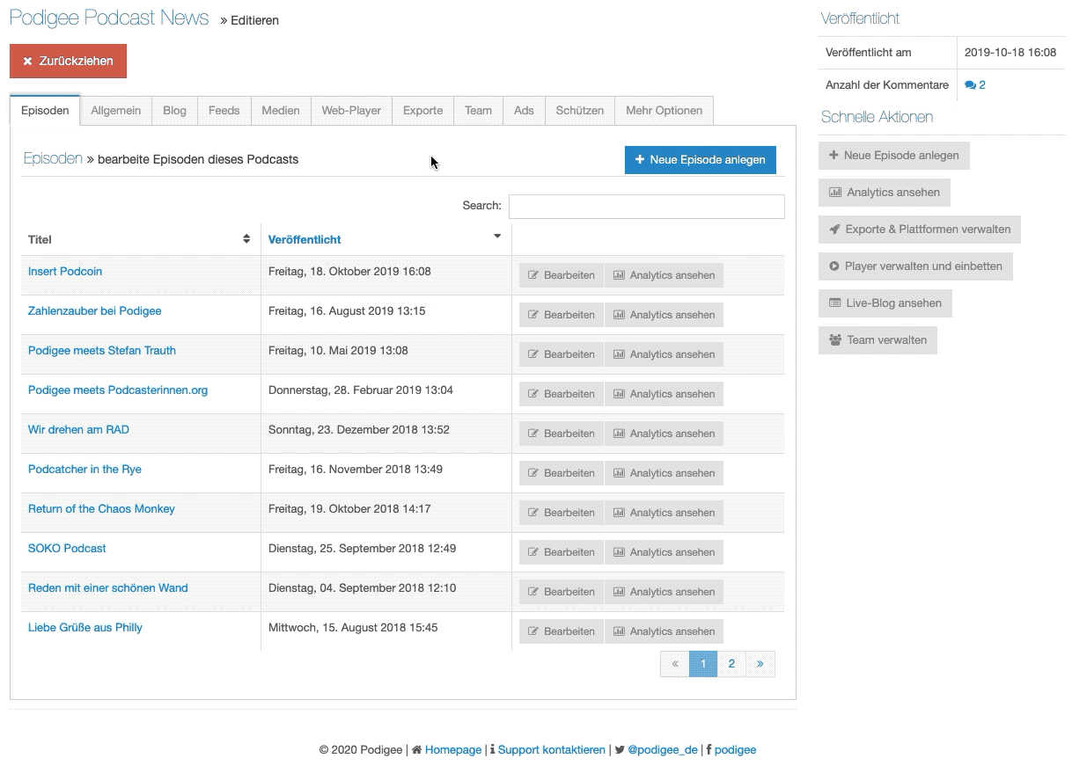Image resolution: width=1087 pixels, height=773 pixels.
Task: Open Live-Blog ansehen in quick actions
Action: tap(885, 303)
